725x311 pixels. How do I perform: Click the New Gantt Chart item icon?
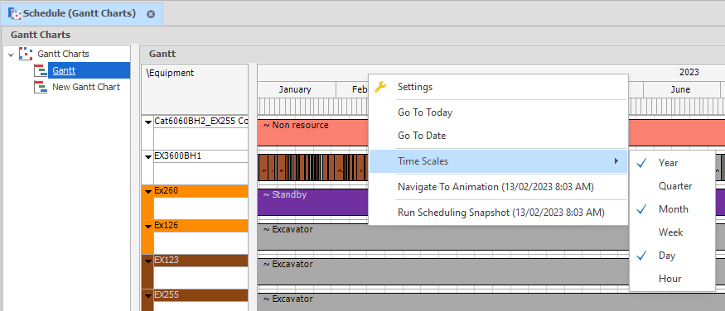pyautogui.click(x=41, y=87)
